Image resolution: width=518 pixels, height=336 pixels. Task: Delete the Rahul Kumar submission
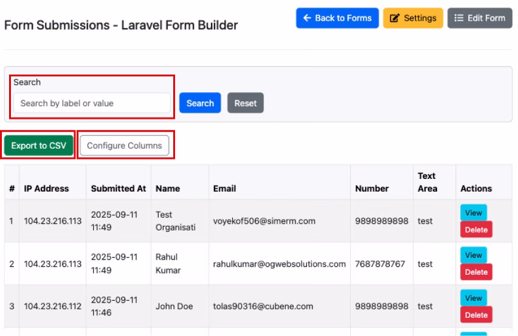[476, 272]
